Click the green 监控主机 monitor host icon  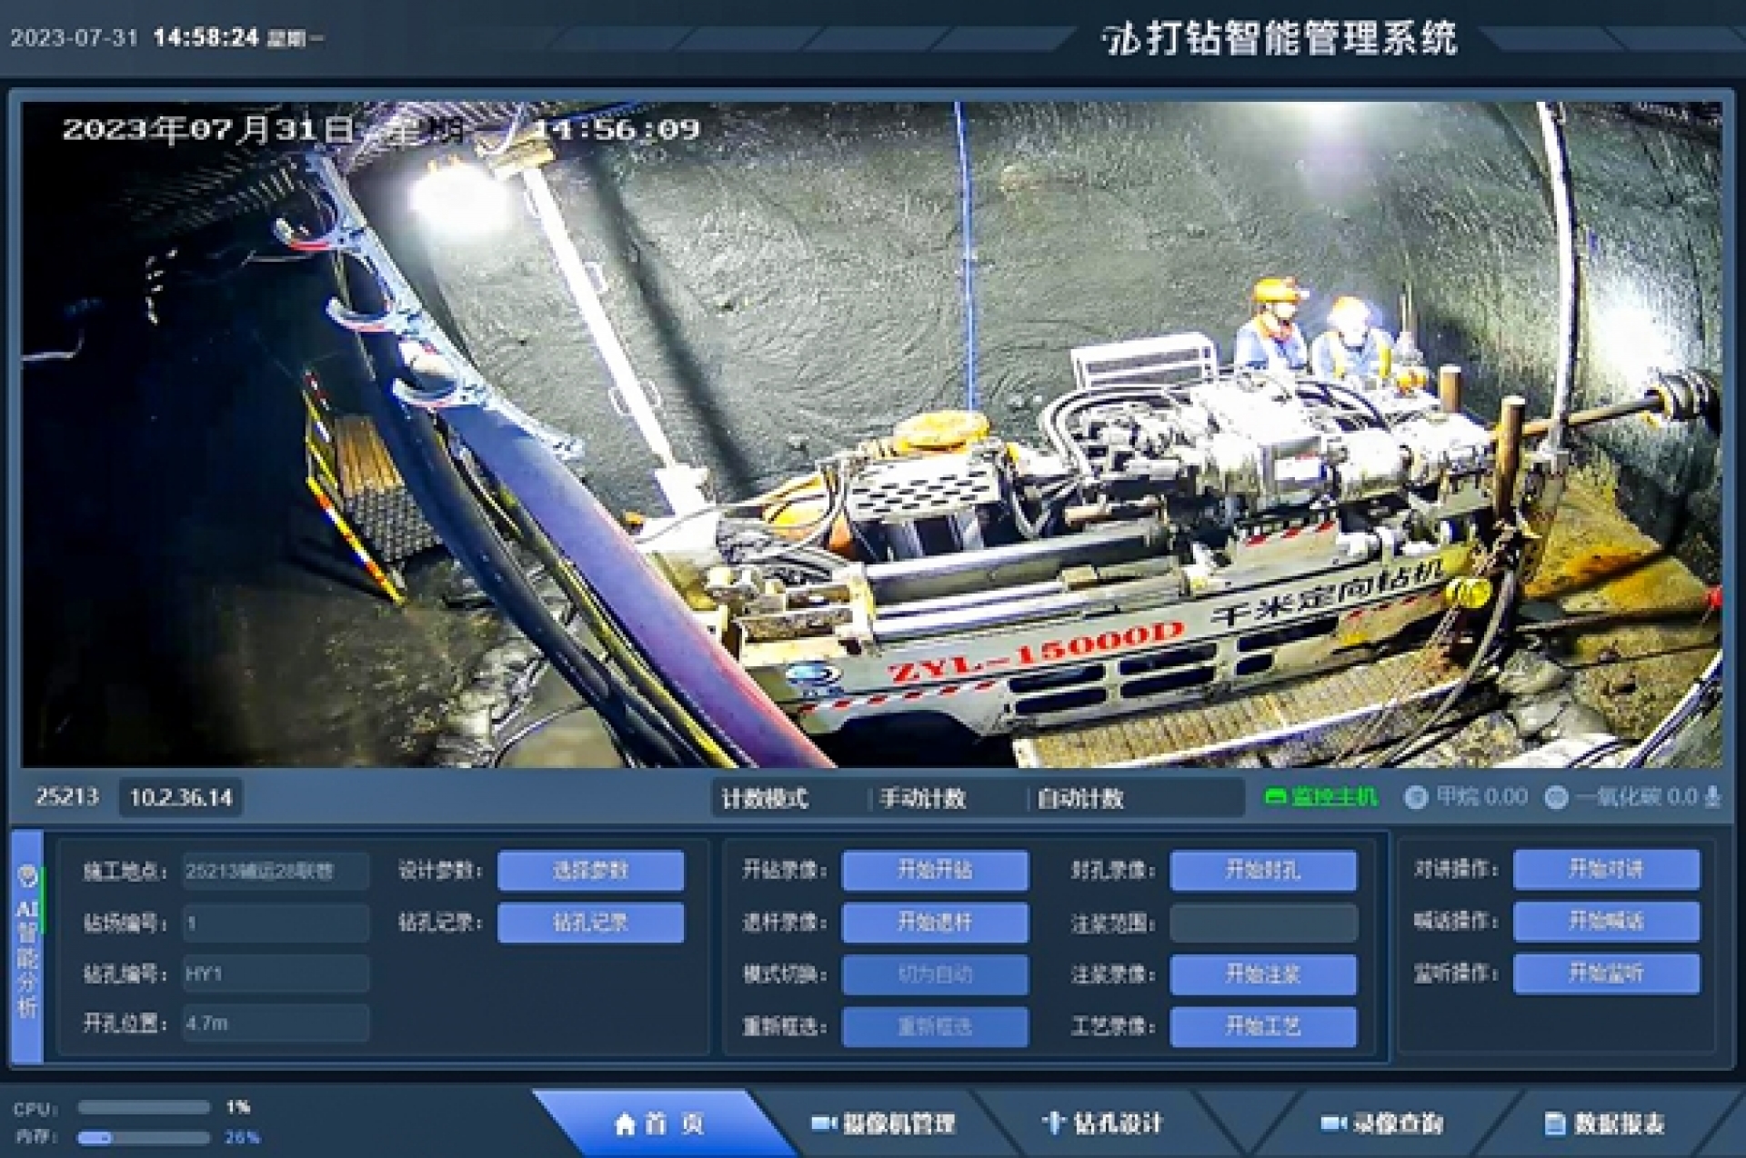coord(1276,797)
